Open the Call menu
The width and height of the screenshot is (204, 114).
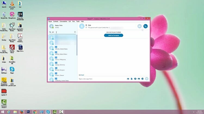[x=70, y=21]
